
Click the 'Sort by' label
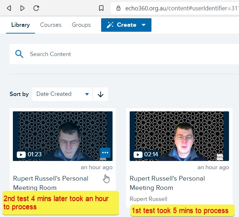(19, 94)
